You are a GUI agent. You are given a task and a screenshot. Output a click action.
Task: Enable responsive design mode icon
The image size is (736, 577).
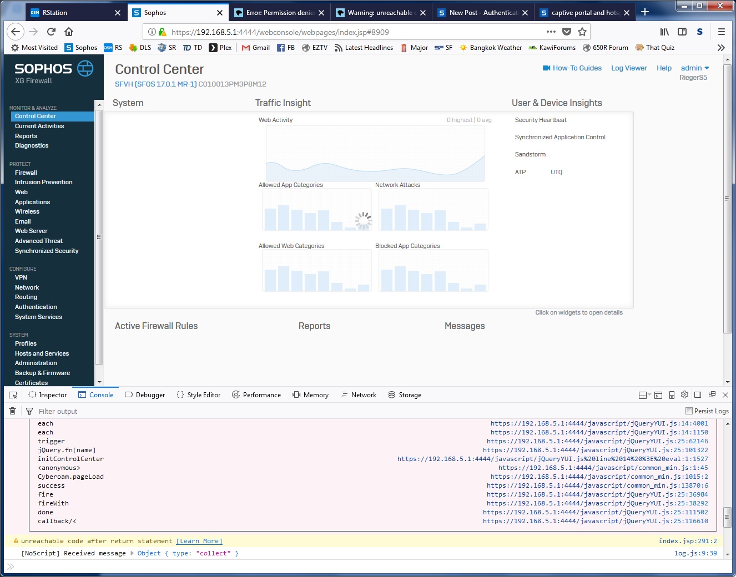click(x=672, y=395)
